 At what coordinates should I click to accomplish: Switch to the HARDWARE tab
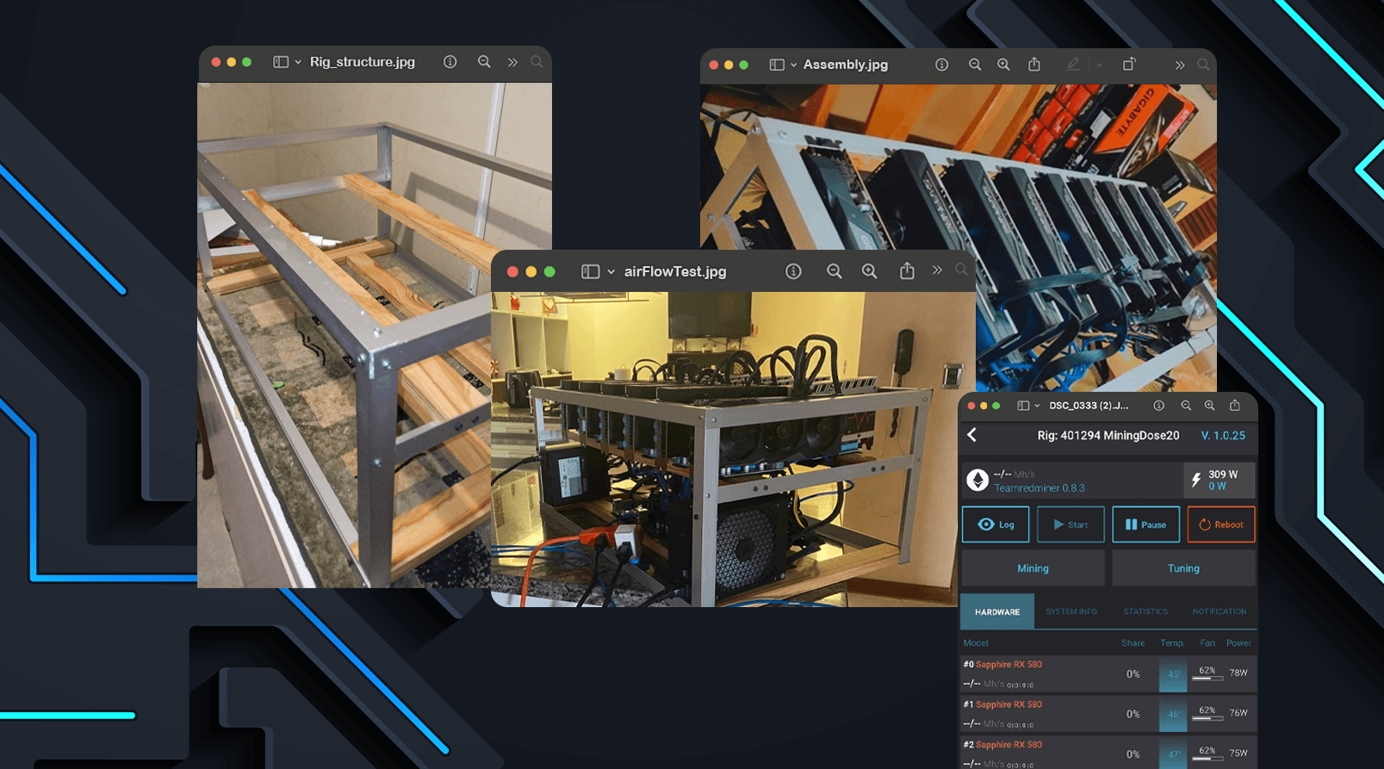(997, 611)
